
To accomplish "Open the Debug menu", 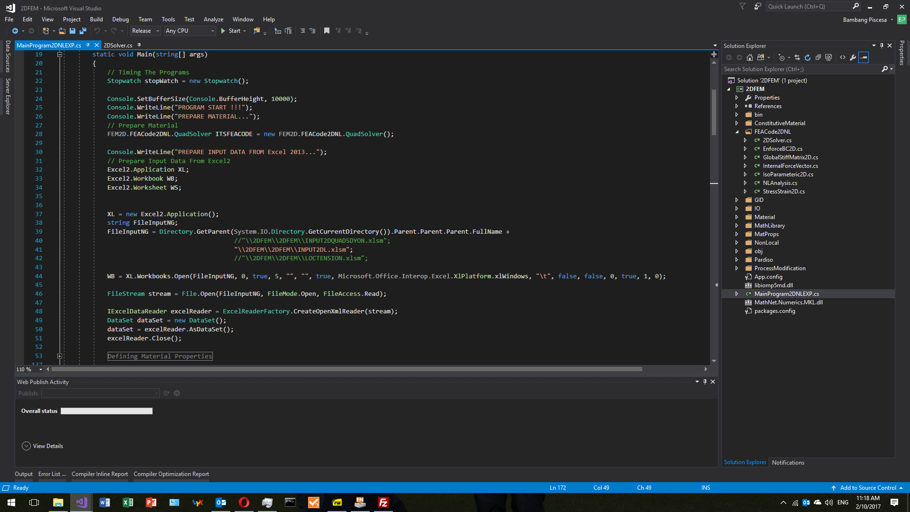I will (120, 19).
